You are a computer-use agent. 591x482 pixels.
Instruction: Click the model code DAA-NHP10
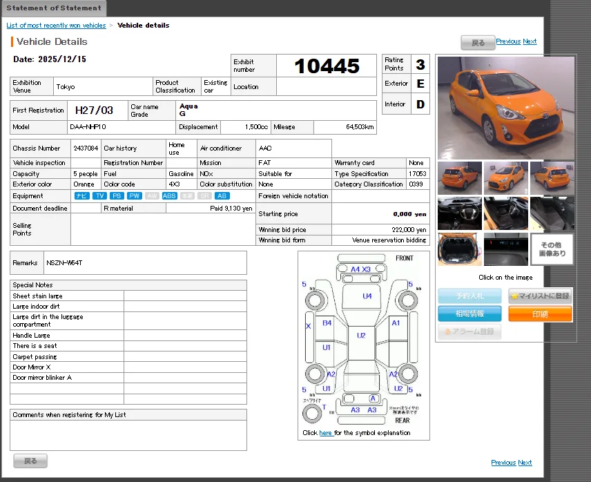tap(88, 127)
